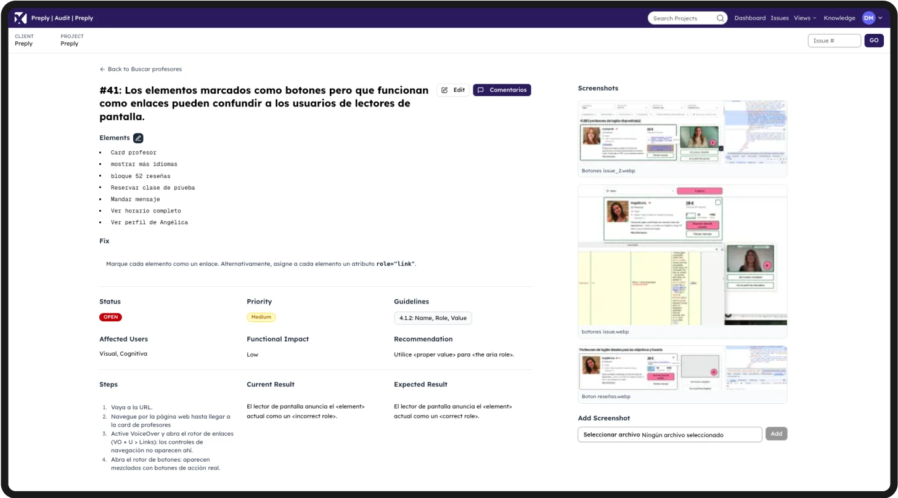898x498 pixels.
Task: Click the role="link" code text
Action: 396,263
